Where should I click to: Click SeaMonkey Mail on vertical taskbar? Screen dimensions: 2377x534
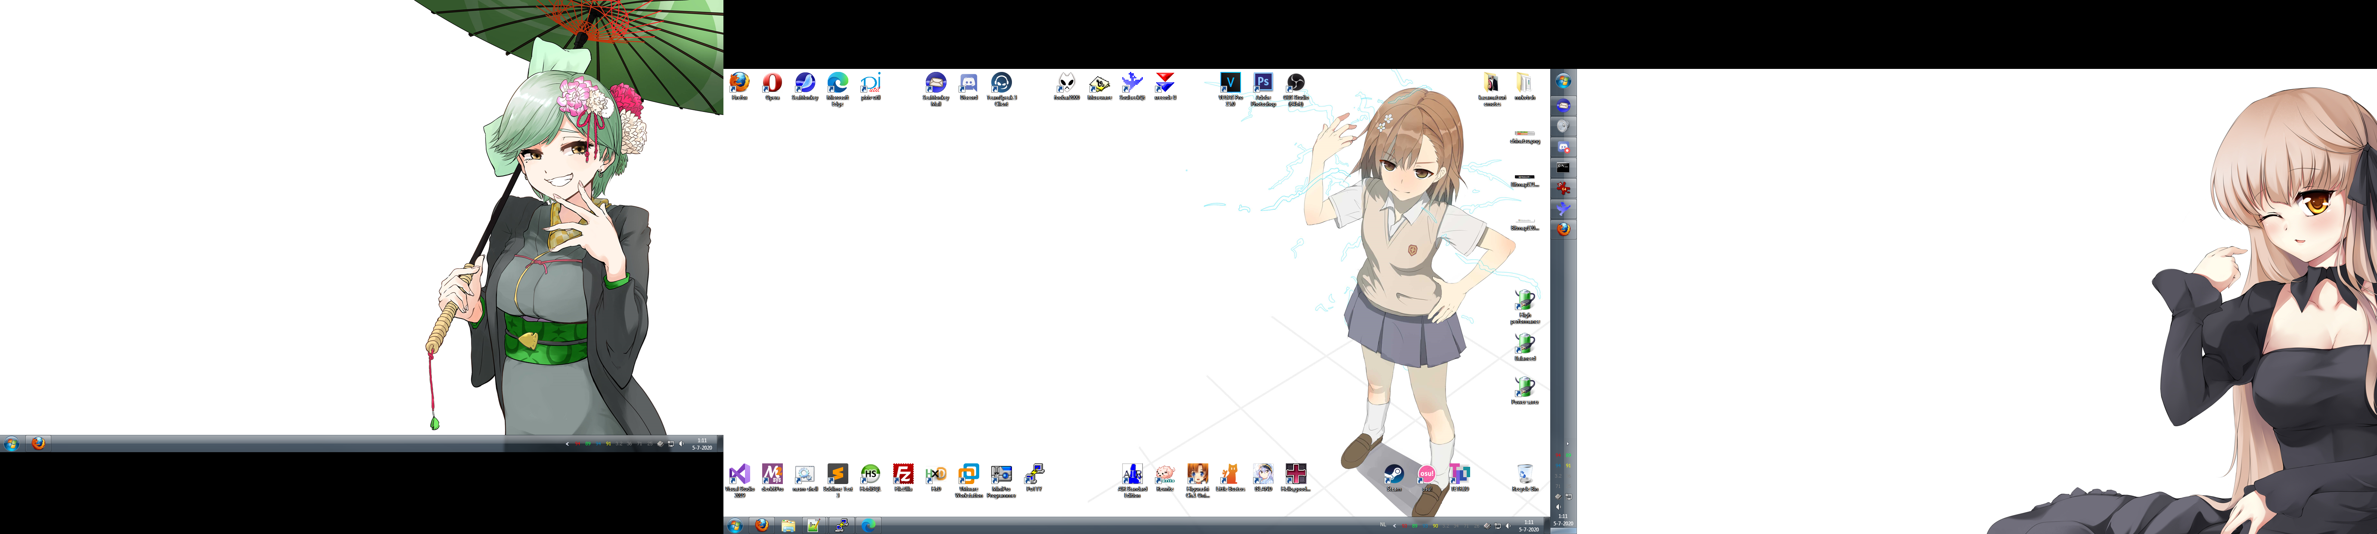pyautogui.click(x=1563, y=106)
